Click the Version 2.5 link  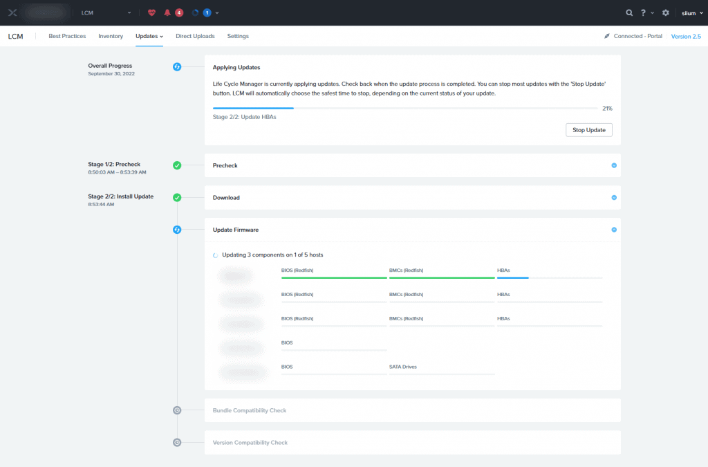[x=686, y=36]
